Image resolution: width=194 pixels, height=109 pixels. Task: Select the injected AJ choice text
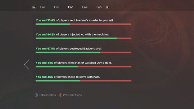pos(72,34)
